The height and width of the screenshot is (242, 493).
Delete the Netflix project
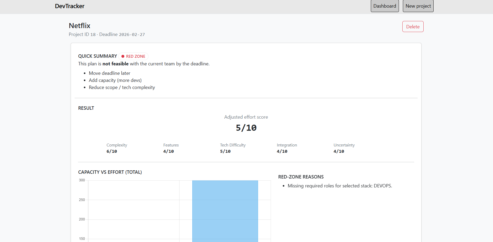(x=413, y=27)
